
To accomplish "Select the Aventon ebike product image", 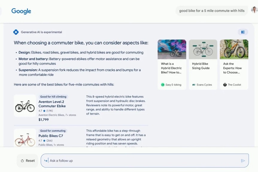I will (25, 106).
